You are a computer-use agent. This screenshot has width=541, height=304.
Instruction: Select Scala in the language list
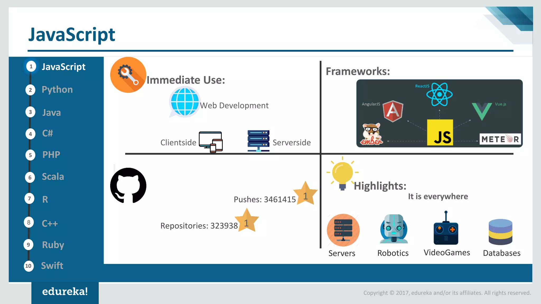[53, 177]
